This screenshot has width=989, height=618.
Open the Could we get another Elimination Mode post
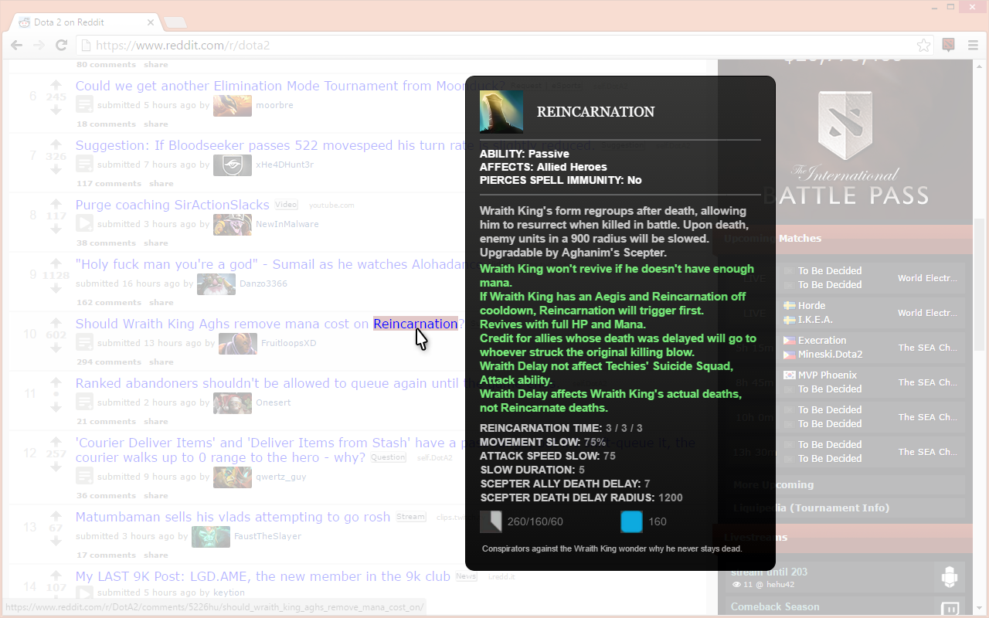[x=290, y=86]
